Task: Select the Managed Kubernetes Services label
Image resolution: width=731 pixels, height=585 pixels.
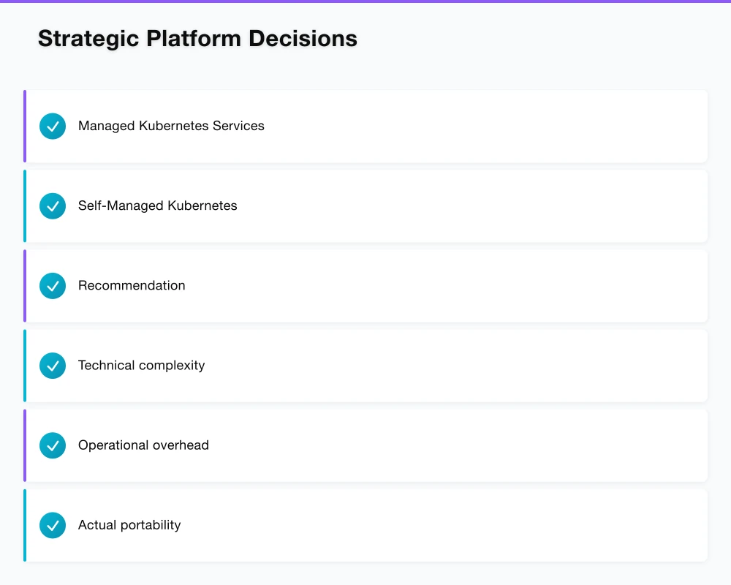Action: 171,126
